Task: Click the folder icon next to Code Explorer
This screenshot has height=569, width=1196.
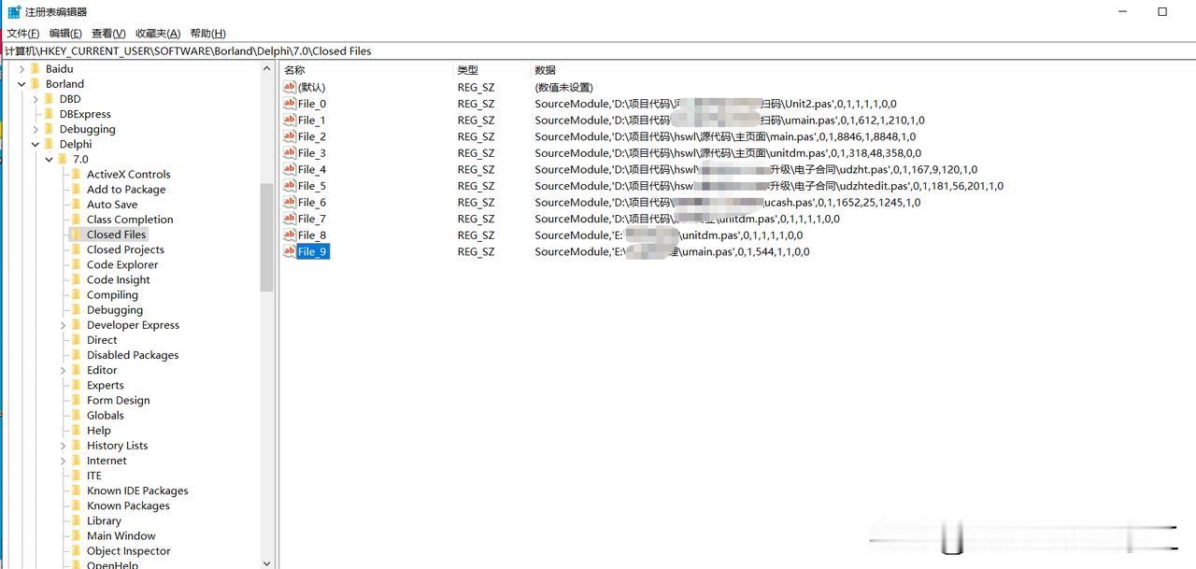Action: coord(77,264)
